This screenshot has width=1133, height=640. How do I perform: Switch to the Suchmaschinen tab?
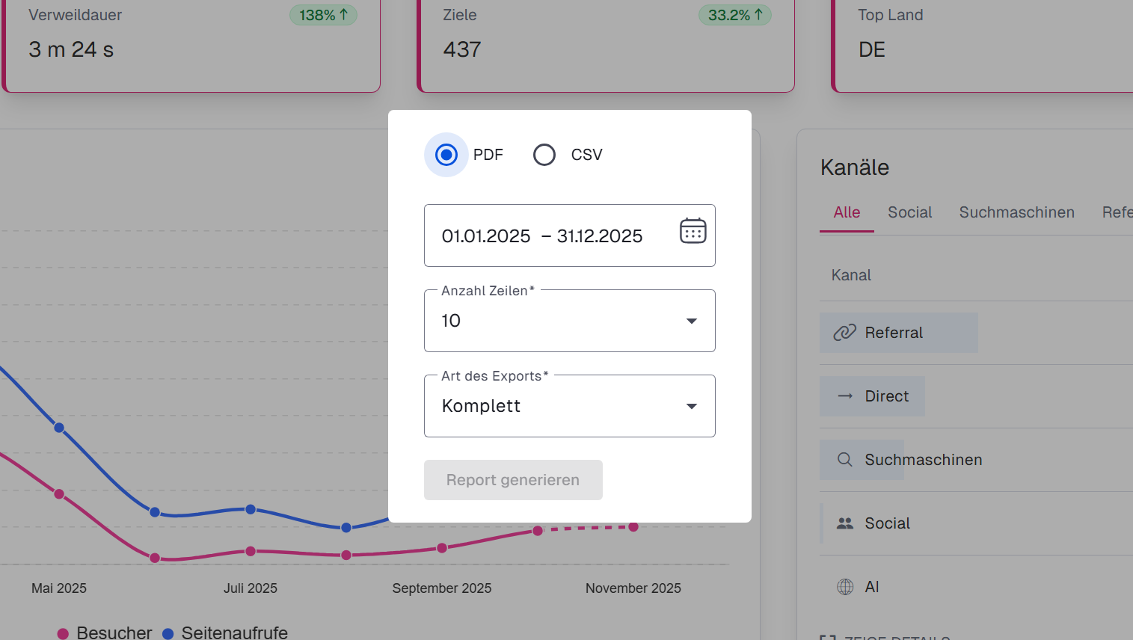[x=1016, y=212]
